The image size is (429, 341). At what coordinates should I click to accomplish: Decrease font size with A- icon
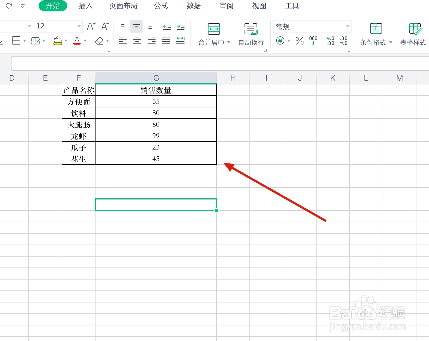[105, 26]
